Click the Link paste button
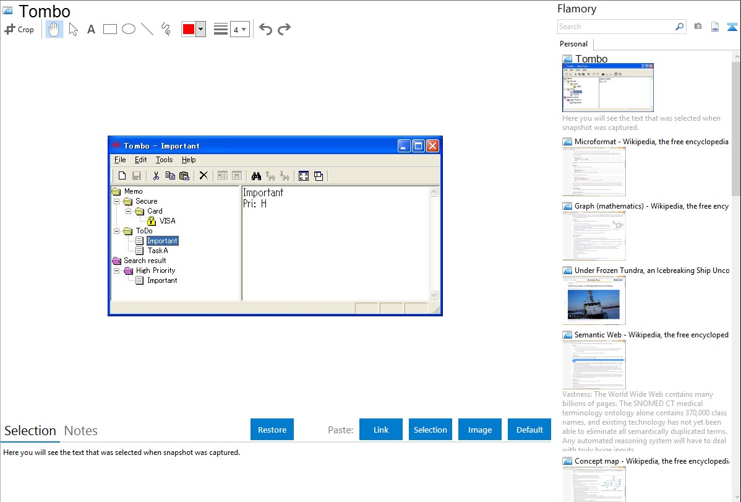This screenshot has height=502, width=741. tap(381, 430)
